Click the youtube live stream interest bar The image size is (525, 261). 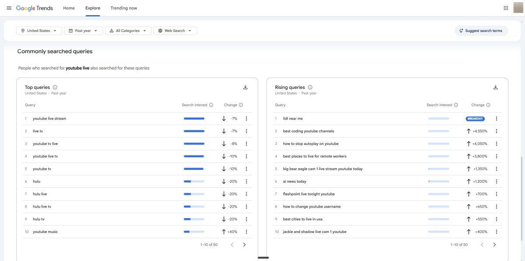click(194, 119)
